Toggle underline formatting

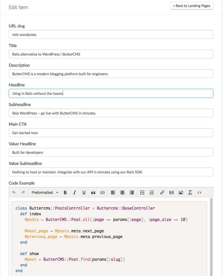click(x=84, y=192)
